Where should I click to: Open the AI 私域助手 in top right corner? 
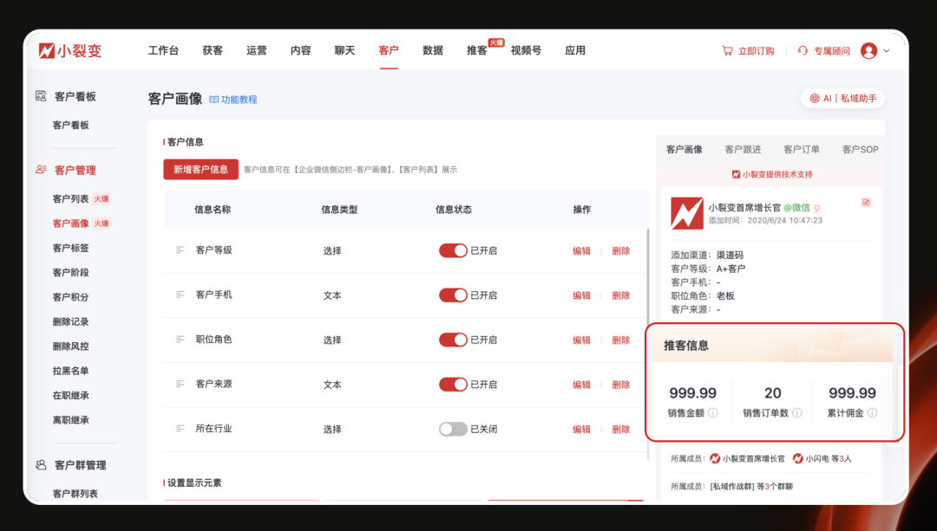click(842, 98)
